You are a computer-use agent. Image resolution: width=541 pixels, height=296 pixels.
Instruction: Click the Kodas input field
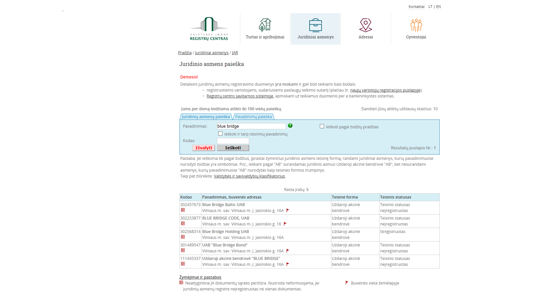coord(233,141)
